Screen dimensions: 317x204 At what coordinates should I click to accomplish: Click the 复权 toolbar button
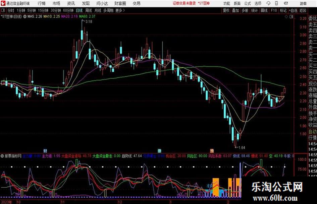226,10
